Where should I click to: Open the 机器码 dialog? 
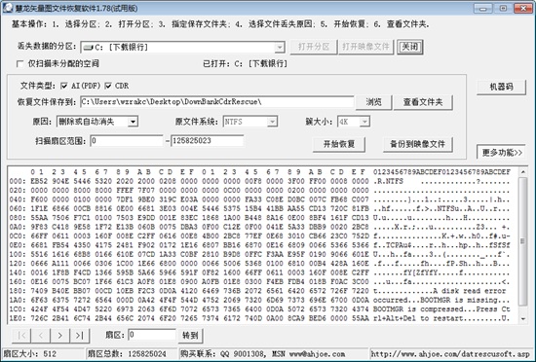[x=501, y=87]
